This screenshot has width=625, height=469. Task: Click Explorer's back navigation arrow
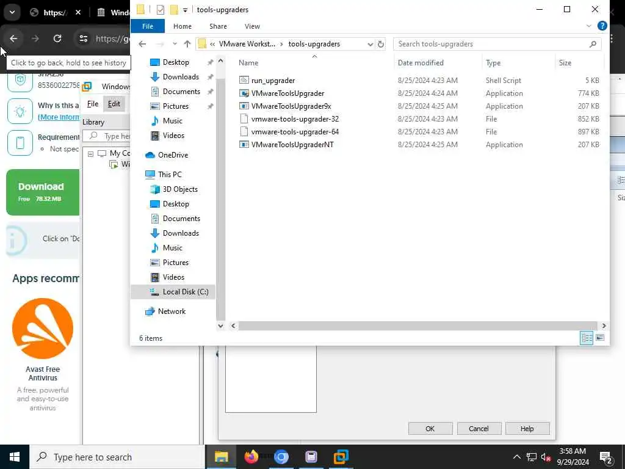142,44
